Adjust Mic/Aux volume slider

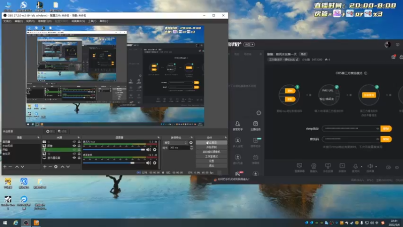114,149
